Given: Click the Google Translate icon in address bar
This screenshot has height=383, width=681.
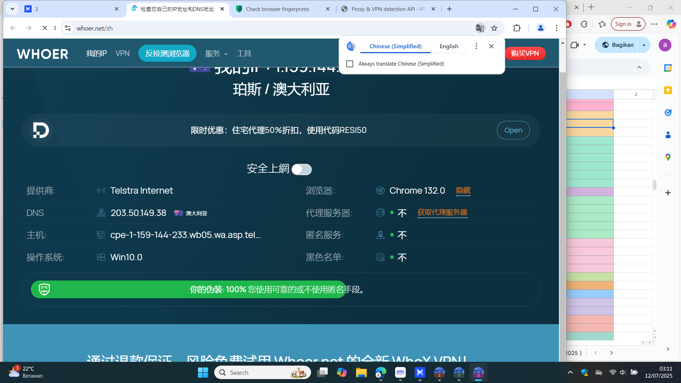Looking at the screenshot, I should 480,28.
